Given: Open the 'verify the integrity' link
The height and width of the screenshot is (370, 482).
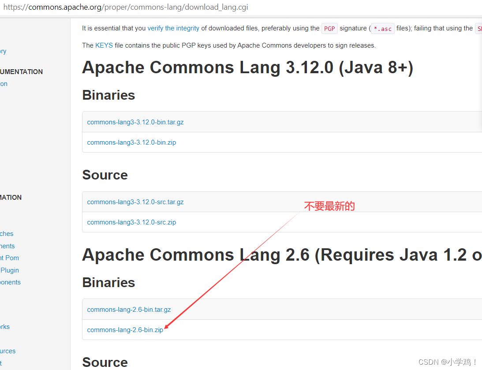Looking at the screenshot, I should pyautogui.click(x=173, y=28).
